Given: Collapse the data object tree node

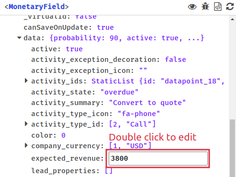Looking at the screenshot, I should pyautogui.click(x=19, y=38).
